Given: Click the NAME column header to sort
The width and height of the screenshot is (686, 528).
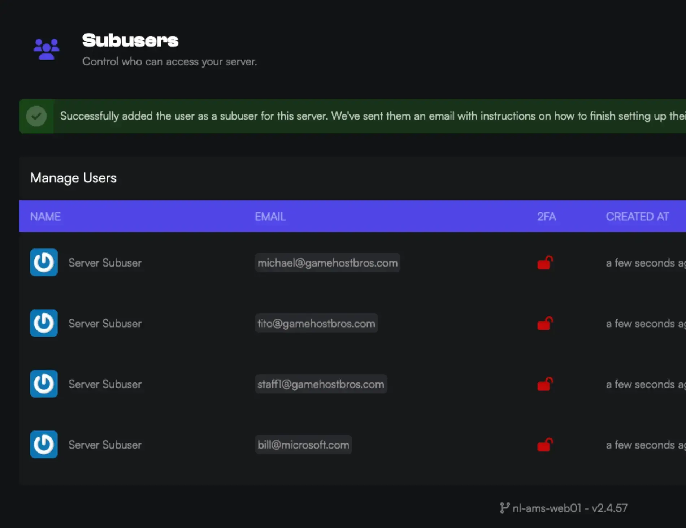Looking at the screenshot, I should point(45,216).
